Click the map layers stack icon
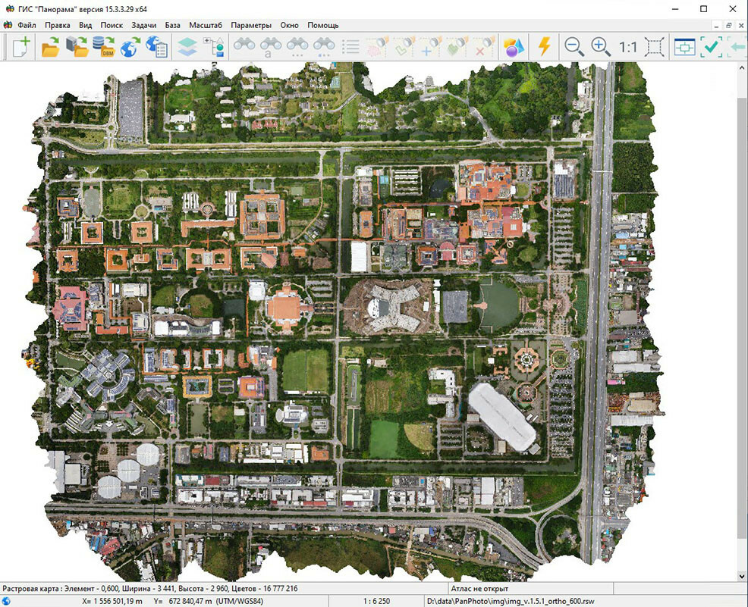 [187, 47]
